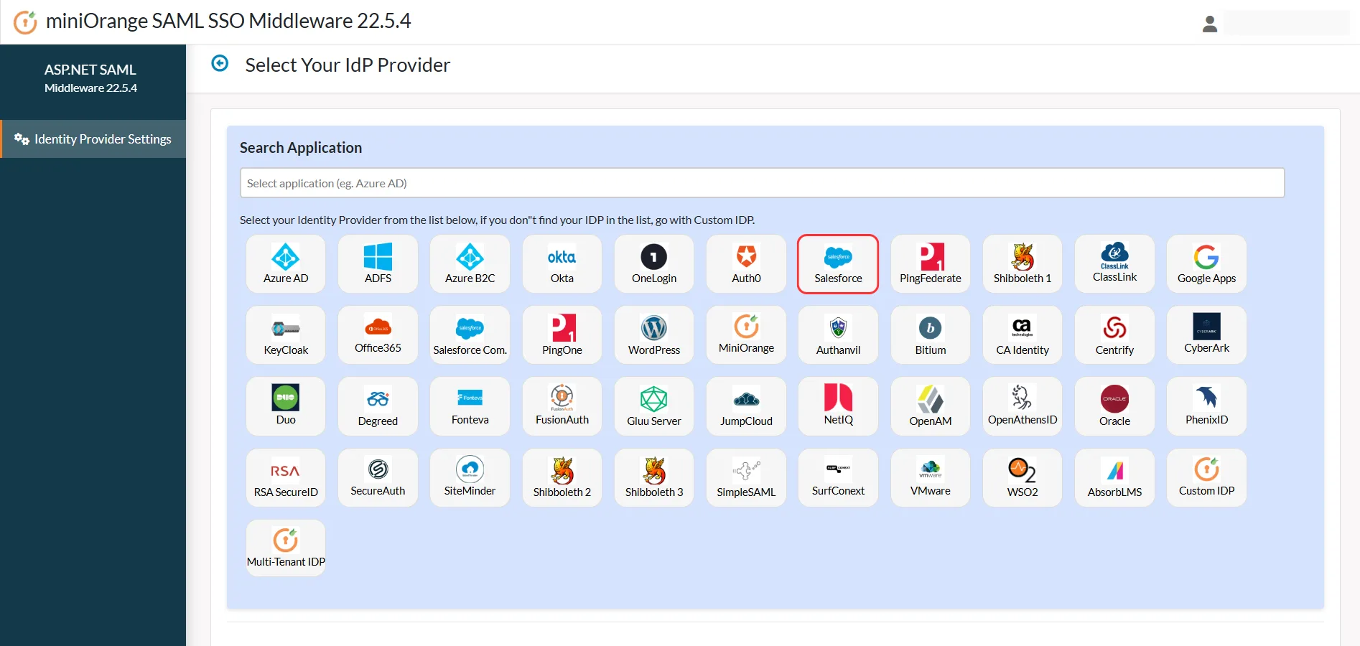Choose Duo from the provider grid
Viewport: 1360px width, 646px height.
[x=285, y=406]
